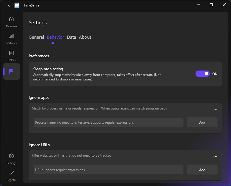Click the Ignore URLs heading

pos(39,145)
